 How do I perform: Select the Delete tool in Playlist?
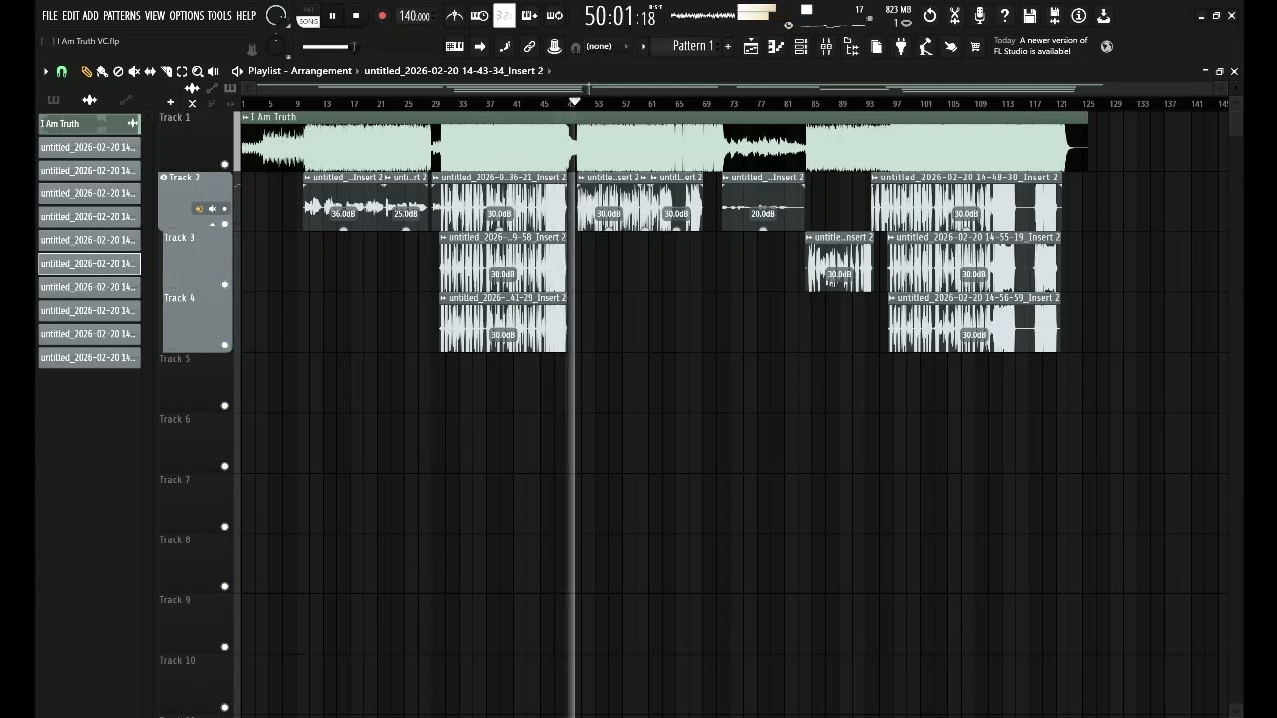(x=118, y=72)
